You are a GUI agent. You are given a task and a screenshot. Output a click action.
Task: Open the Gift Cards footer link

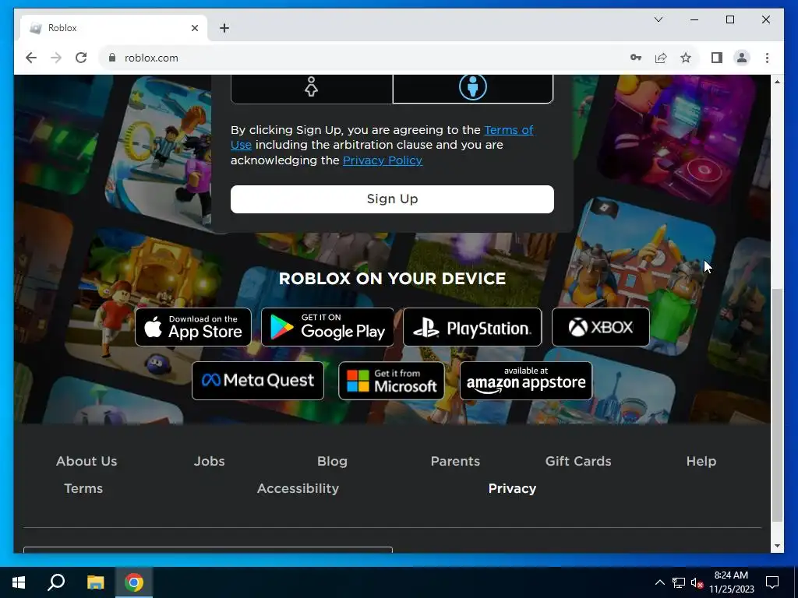pos(578,461)
